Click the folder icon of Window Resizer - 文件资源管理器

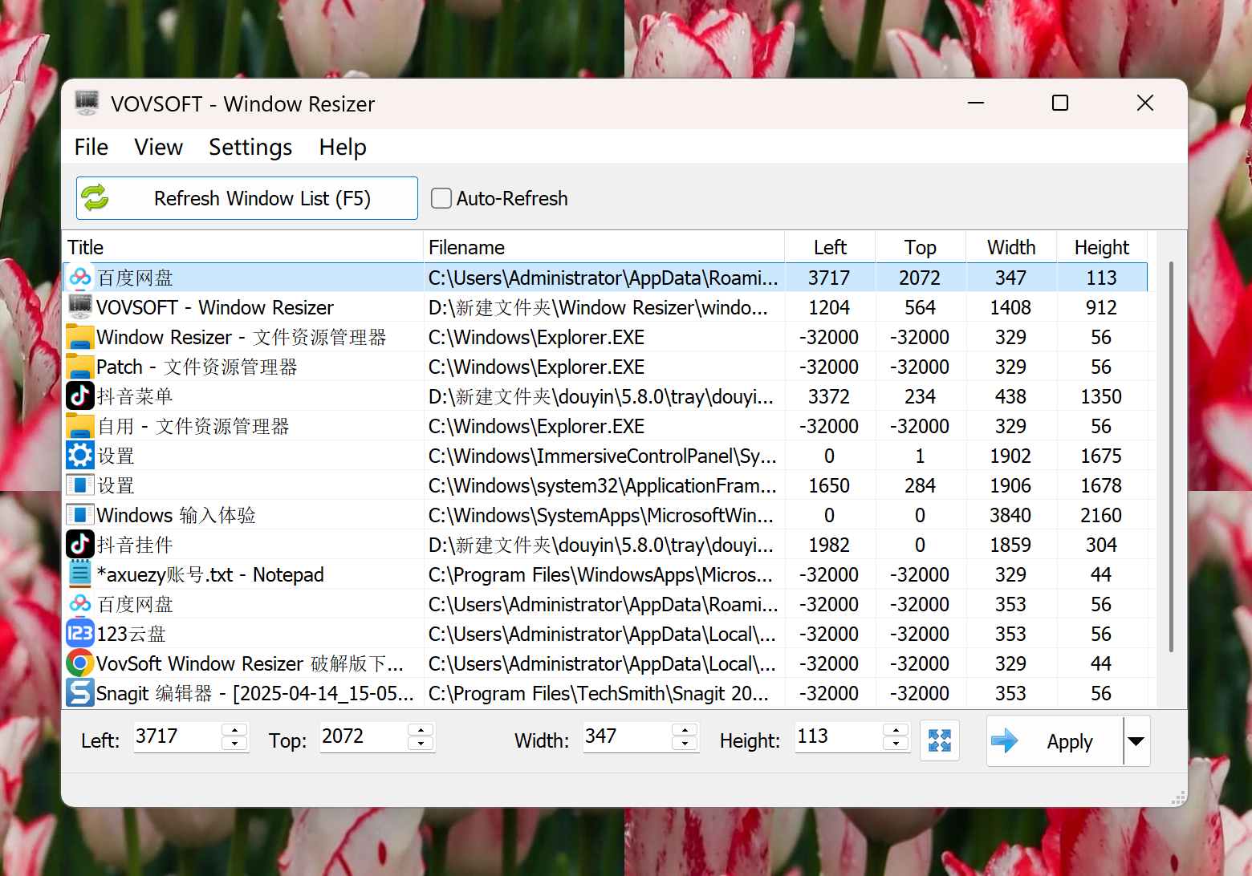(x=80, y=337)
